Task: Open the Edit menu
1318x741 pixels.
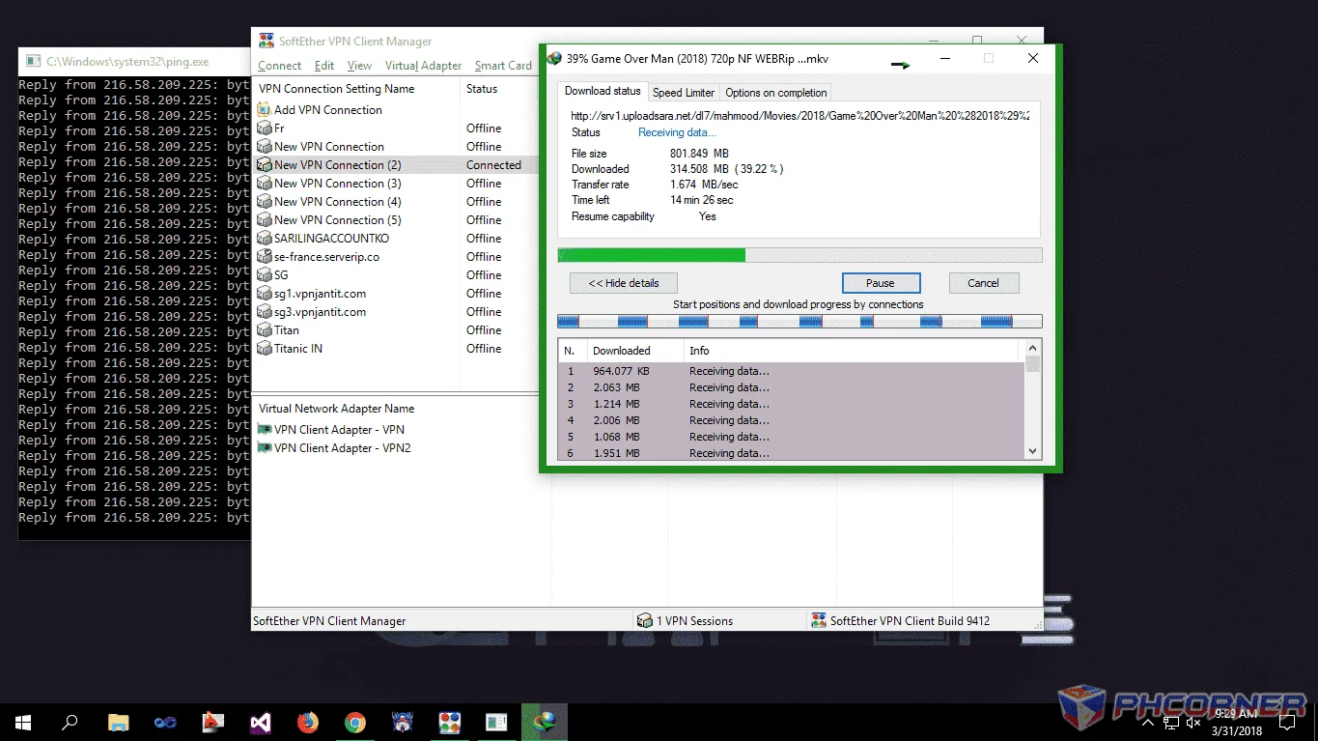Action: point(324,66)
